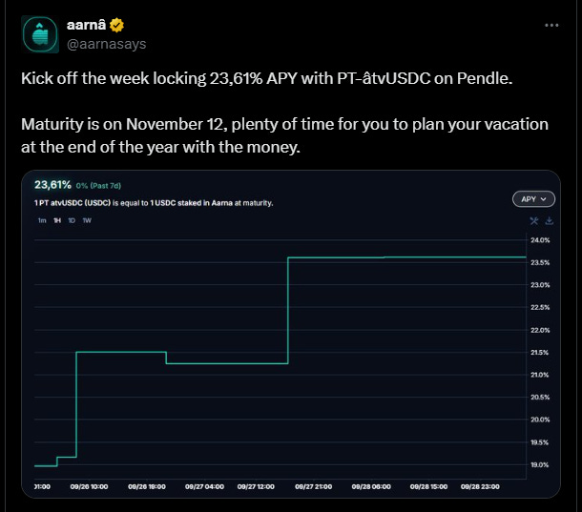Viewport: 582px width, 512px height.
Task: Click the 20.5% y-axis label
Action: click(540, 397)
